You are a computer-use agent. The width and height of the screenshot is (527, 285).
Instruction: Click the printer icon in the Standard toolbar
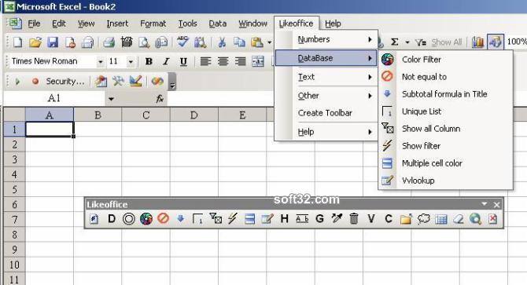coord(109,42)
